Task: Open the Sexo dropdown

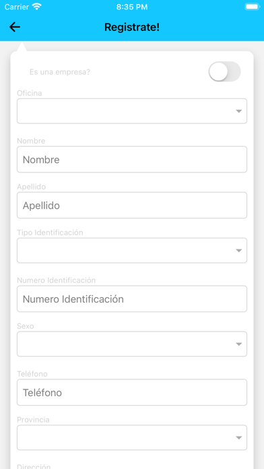Action: [132, 344]
